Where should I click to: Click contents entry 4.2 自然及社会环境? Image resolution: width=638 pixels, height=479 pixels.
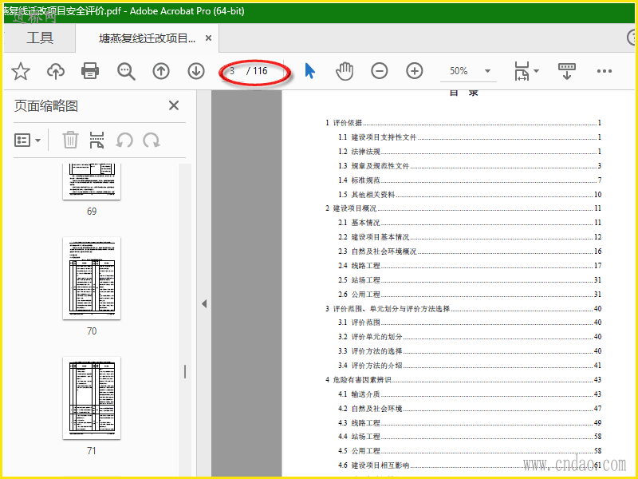(x=470, y=408)
